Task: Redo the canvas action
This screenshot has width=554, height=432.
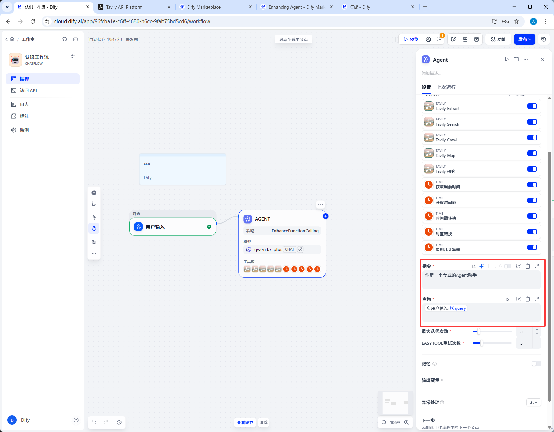Action: 106,422
